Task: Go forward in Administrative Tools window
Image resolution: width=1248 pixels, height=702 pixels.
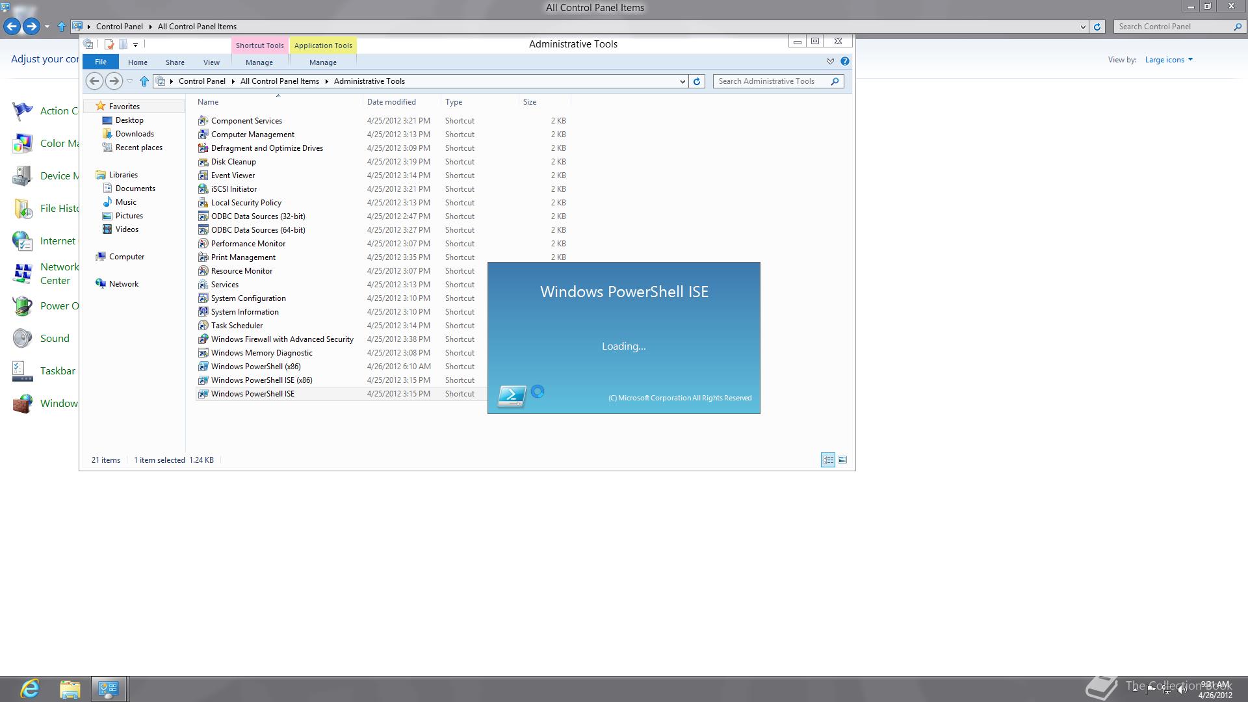Action: [114, 81]
